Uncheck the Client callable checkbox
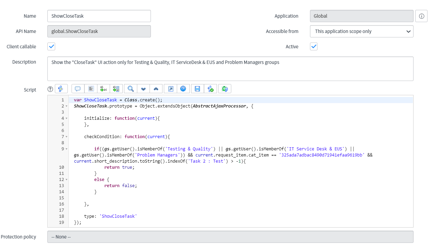435x248 pixels. [x=51, y=47]
